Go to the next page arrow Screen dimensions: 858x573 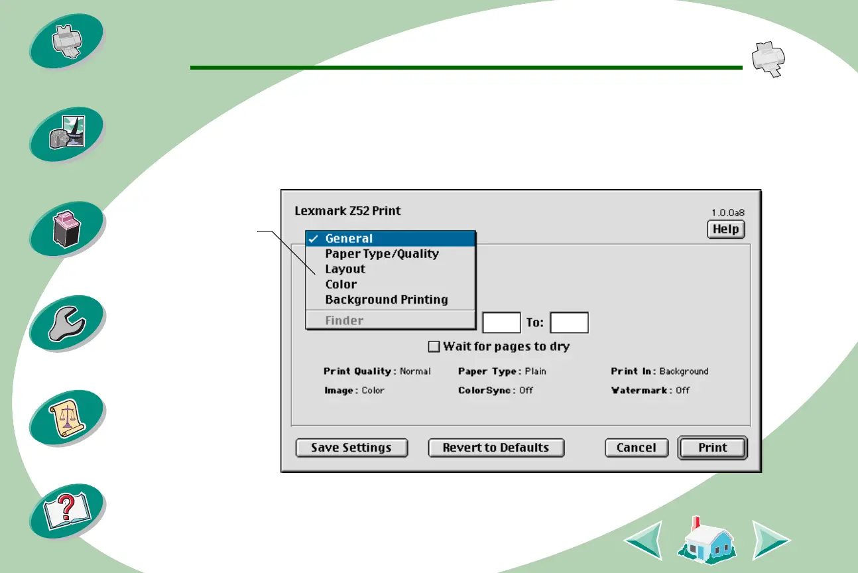coord(771,539)
